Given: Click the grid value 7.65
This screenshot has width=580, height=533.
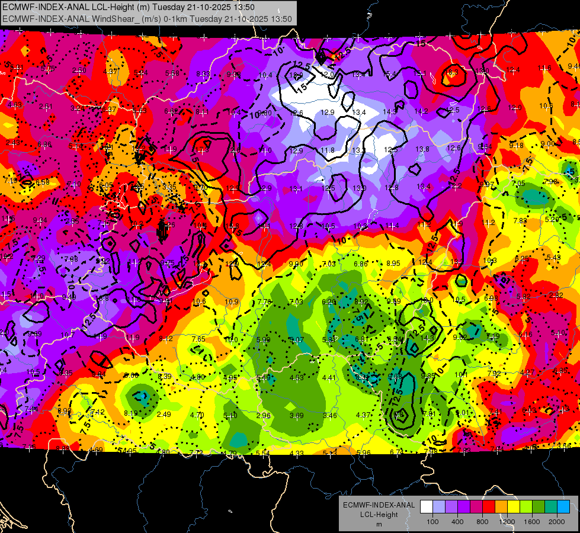Looking at the screenshot, I should click(x=198, y=339).
